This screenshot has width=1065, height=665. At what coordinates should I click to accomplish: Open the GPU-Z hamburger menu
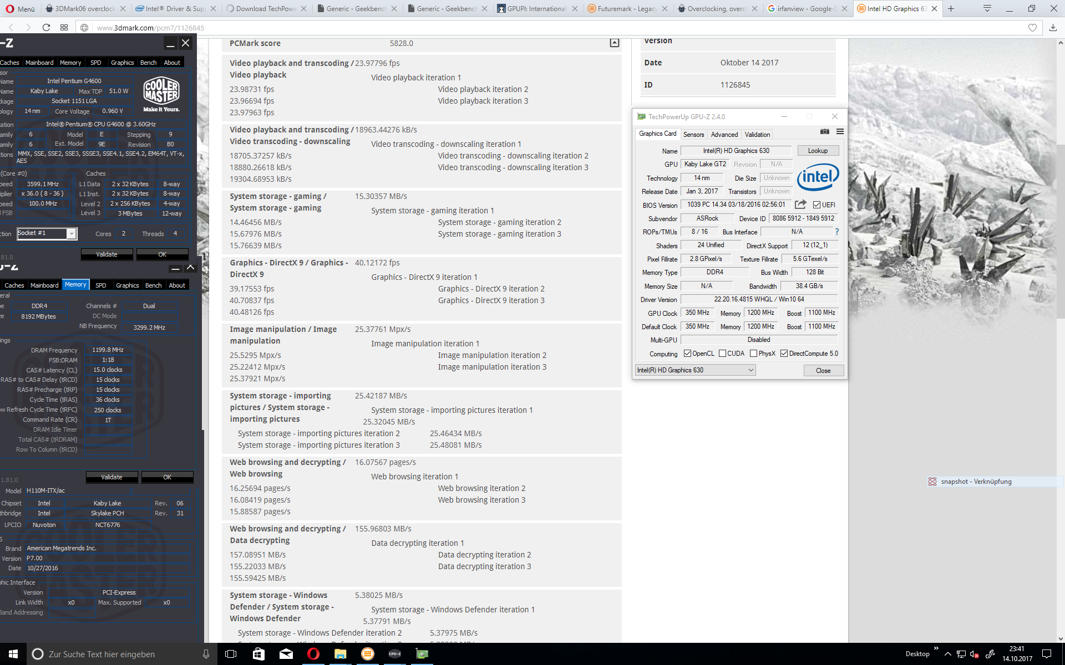pyautogui.click(x=840, y=131)
